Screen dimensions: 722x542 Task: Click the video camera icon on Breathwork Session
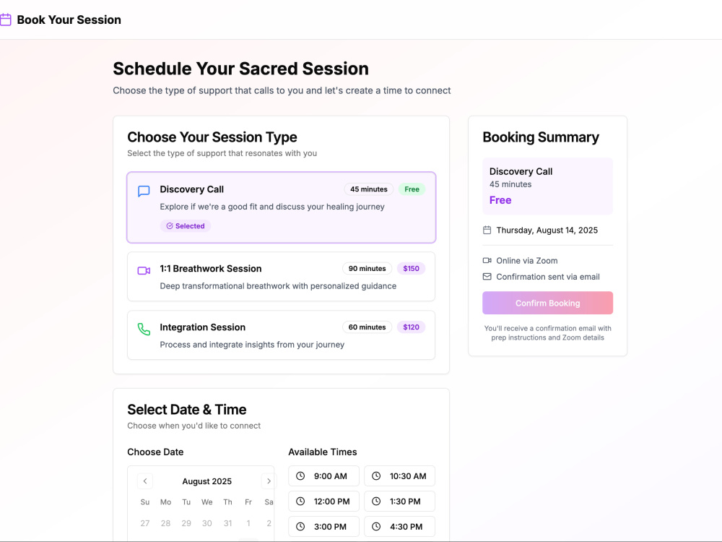[144, 270]
